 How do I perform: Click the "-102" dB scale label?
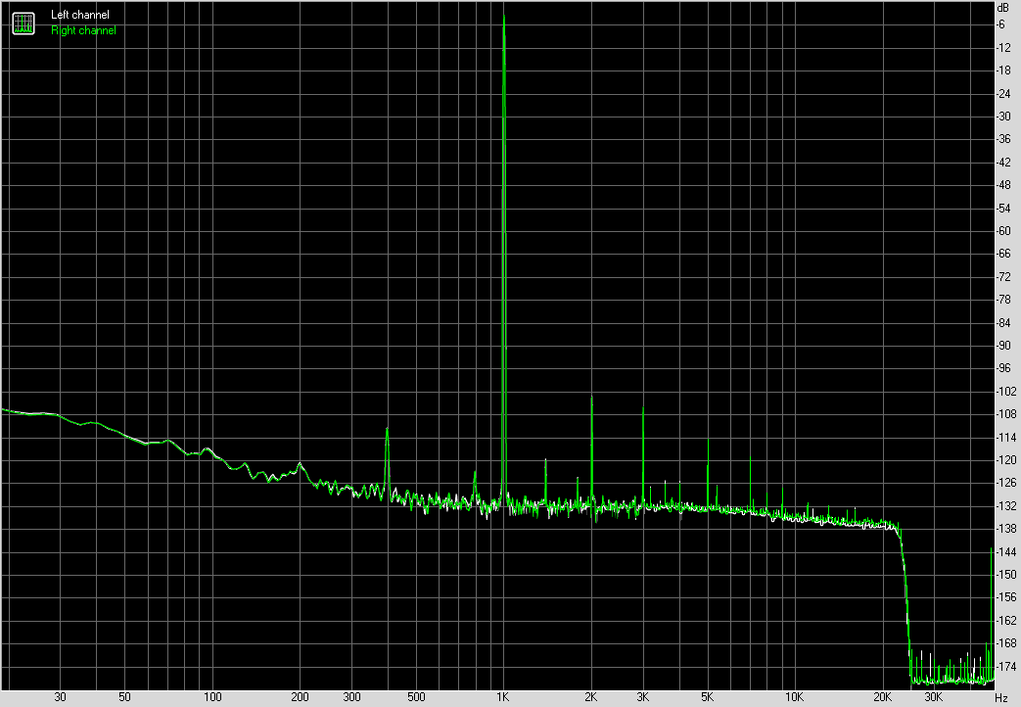pyautogui.click(x=1006, y=392)
